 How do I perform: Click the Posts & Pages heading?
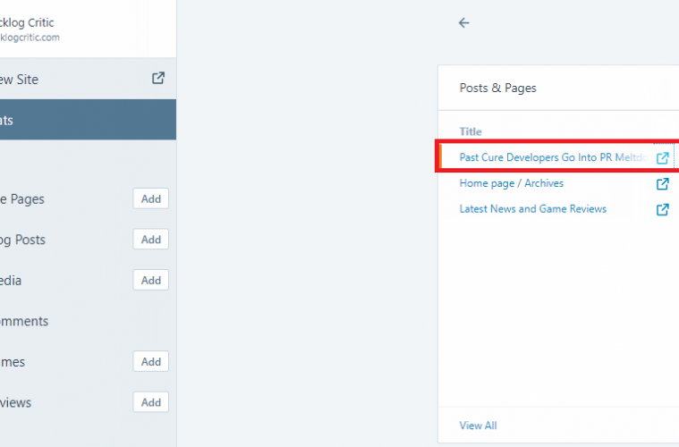[x=497, y=88]
